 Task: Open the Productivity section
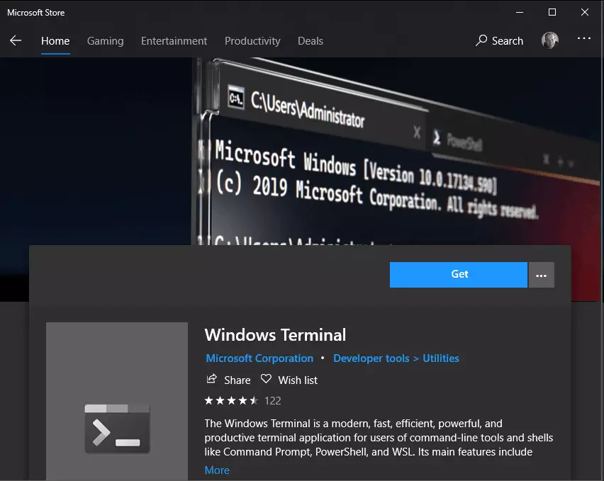[252, 40]
